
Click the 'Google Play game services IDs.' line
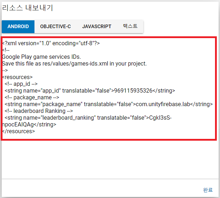(42, 57)
